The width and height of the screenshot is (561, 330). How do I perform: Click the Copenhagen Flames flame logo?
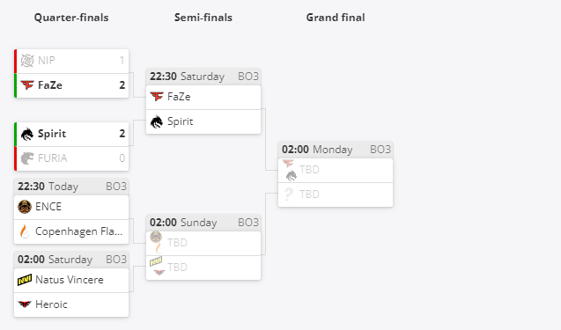click(x=25, y=231)
